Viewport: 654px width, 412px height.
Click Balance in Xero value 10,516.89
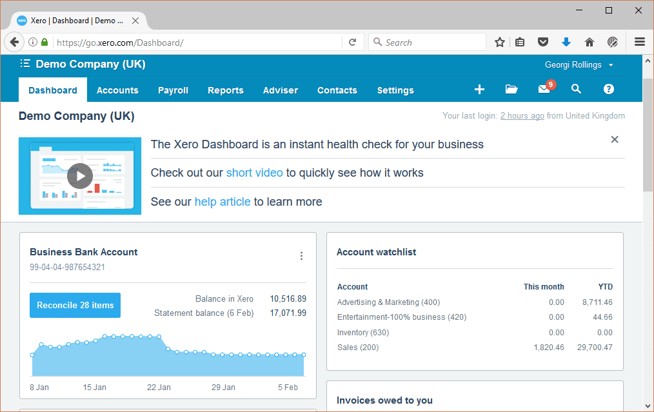[x=288, y=299]
